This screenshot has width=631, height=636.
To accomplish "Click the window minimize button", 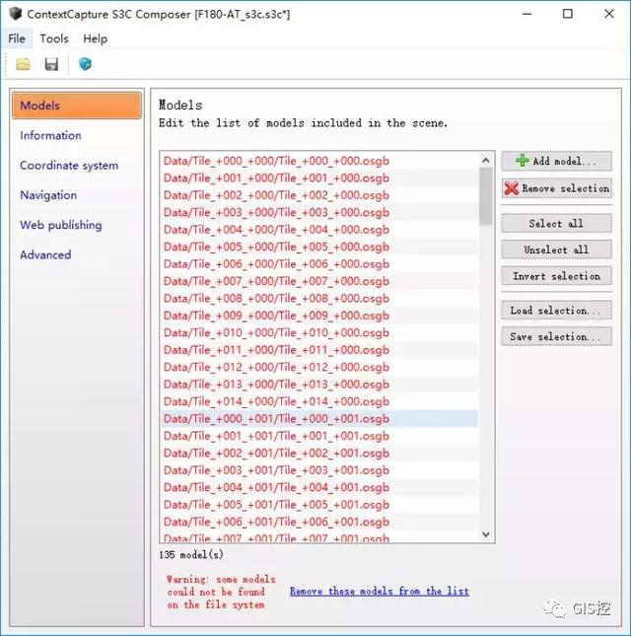I will coord(526,14).
